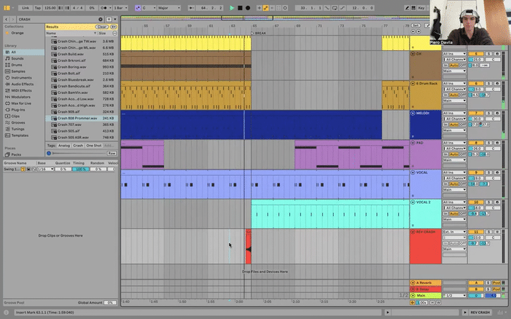
Task: Select Crash 707.wav file
Action: pyautogui.click(x=82, y=125)
